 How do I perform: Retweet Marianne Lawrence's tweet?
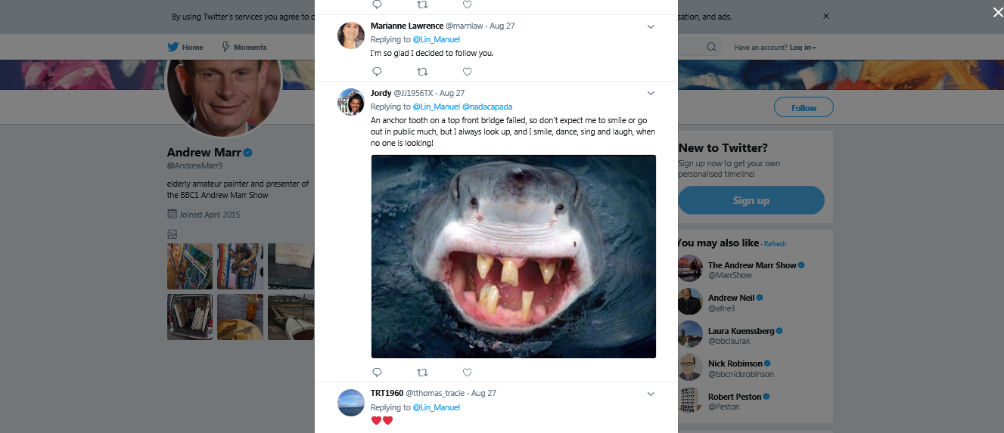point(422,72)
